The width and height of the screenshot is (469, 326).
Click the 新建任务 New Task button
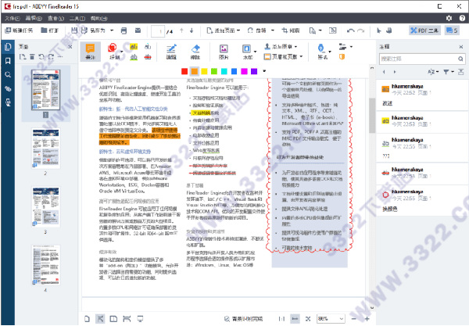(19, 30)
